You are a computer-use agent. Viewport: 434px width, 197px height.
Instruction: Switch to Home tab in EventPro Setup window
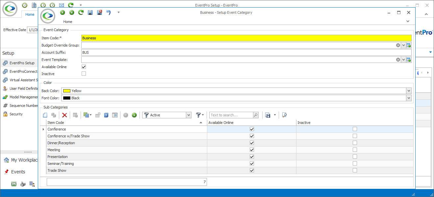pyautogui.click(x=30, y=14)
